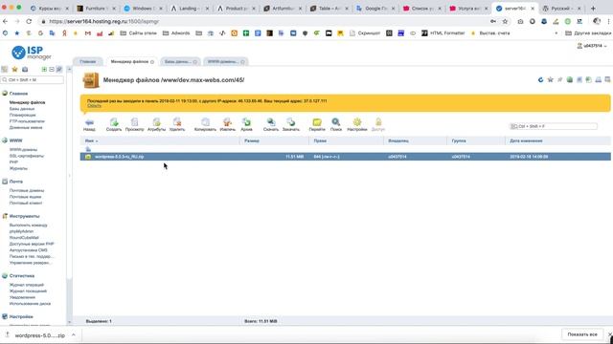Open the Русский browser tab

coord(561,9)
